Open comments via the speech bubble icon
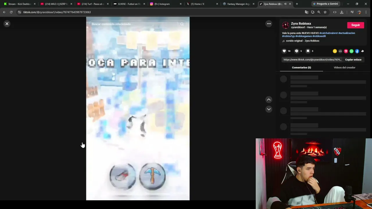 296,51
